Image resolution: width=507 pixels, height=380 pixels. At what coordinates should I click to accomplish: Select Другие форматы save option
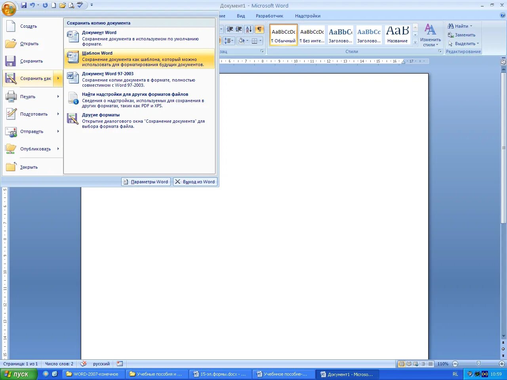pyautogui.click(x=139, y=120)
